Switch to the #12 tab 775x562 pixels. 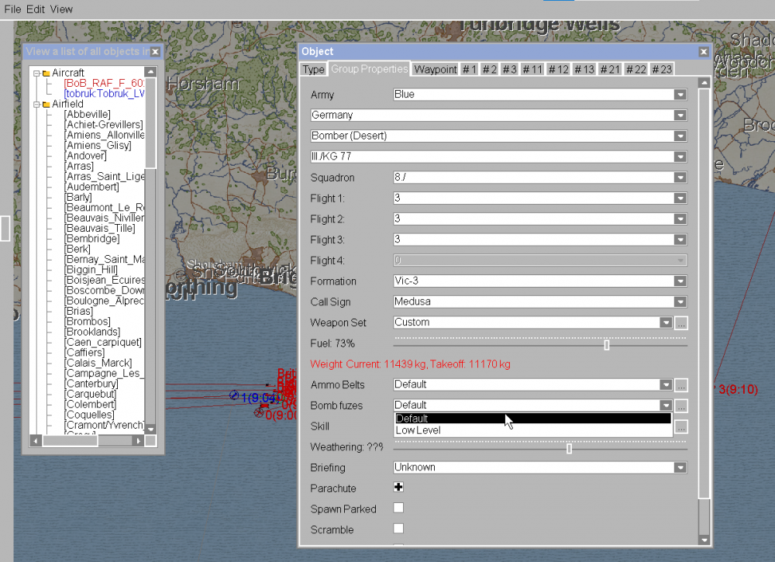[558, 69]
